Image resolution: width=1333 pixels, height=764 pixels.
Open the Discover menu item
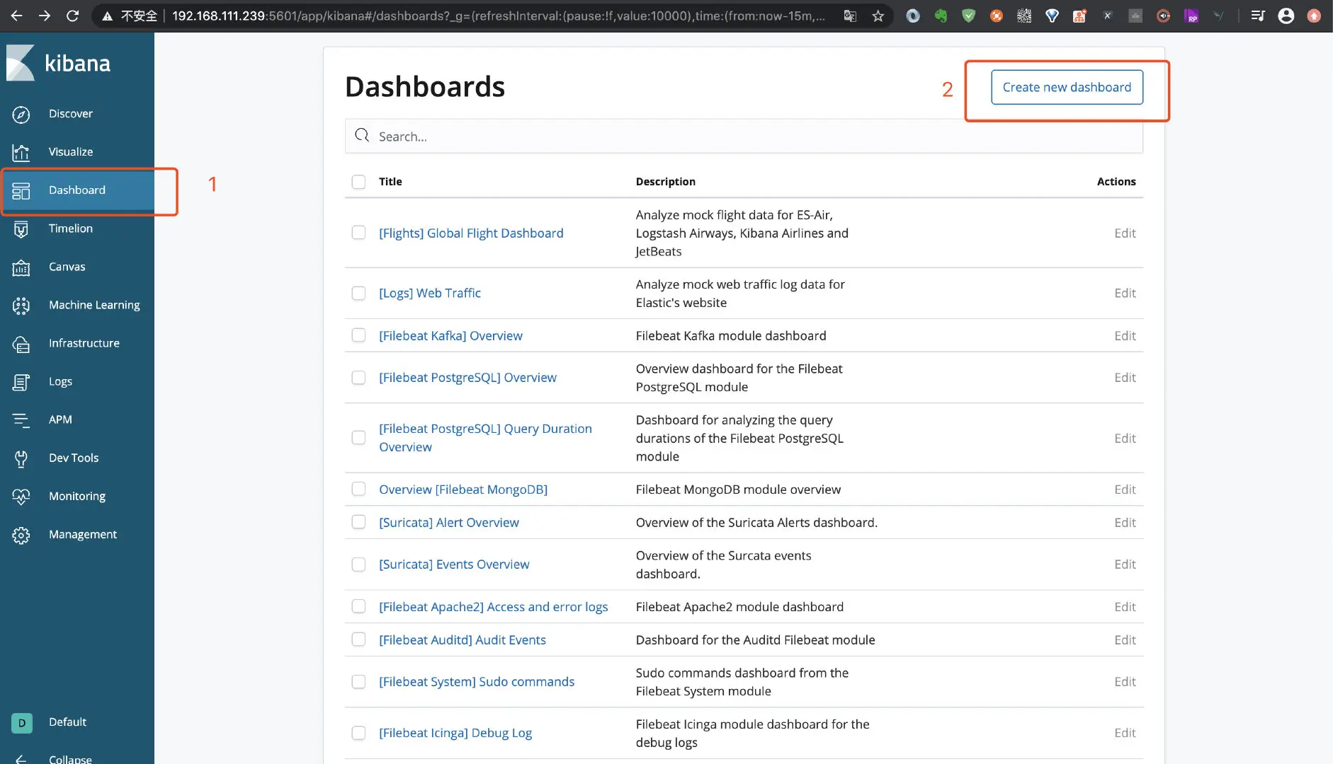(71, 114)
